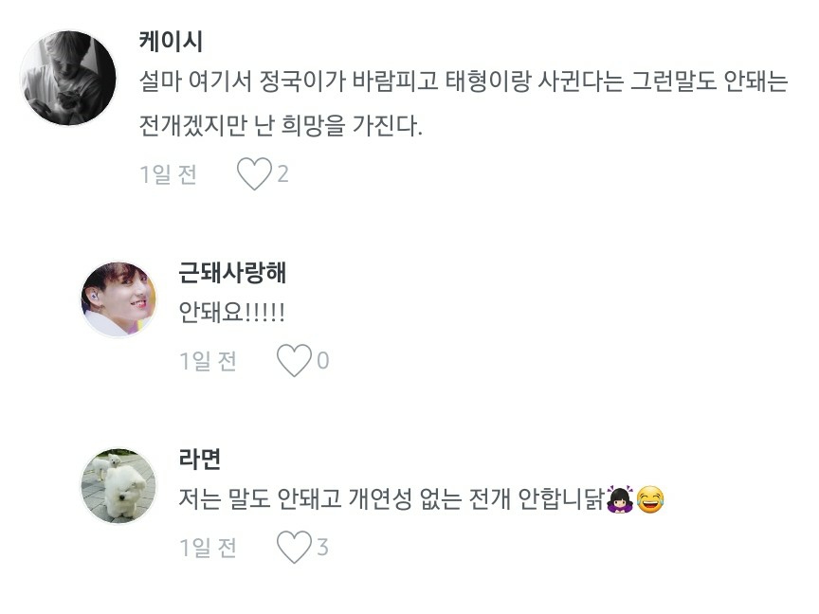Like 케이시's comment with the heart

point(253,174)
